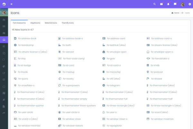This screenshot has height=129, width=193.
Task: Select the fa-window-minimize label text
Action: click(29, 126)
